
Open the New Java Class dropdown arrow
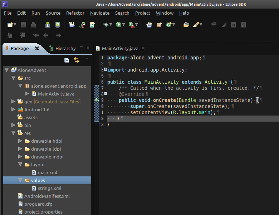[174, 25]
